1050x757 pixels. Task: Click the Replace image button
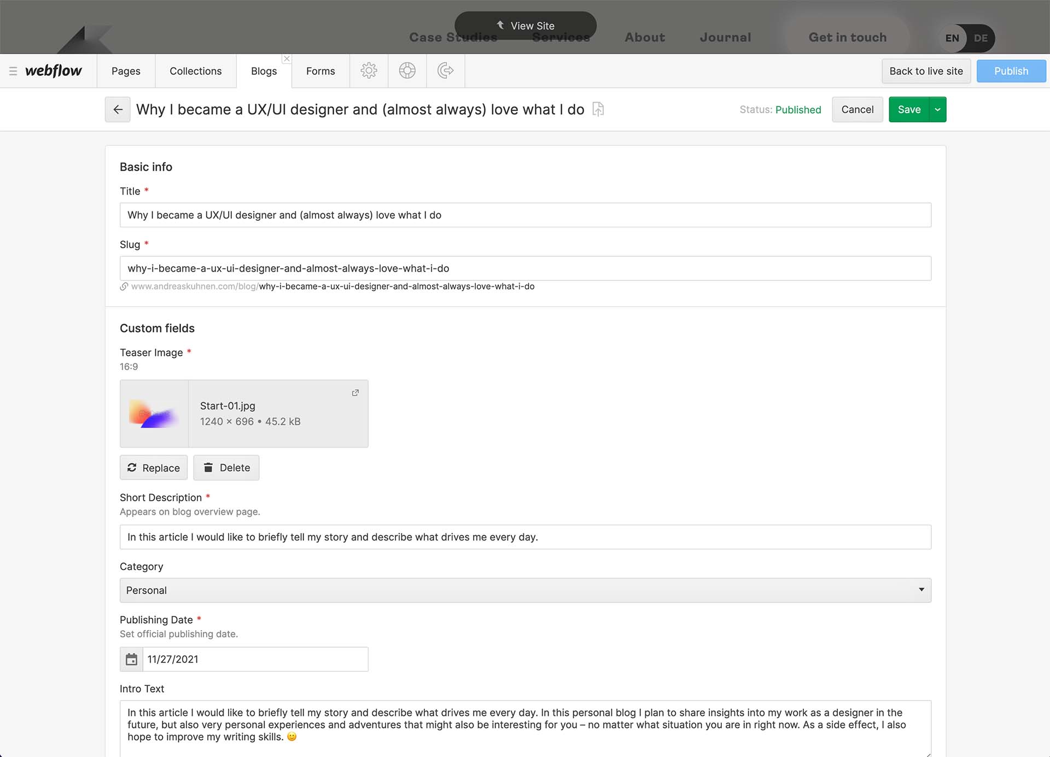(x=154, y=468)
